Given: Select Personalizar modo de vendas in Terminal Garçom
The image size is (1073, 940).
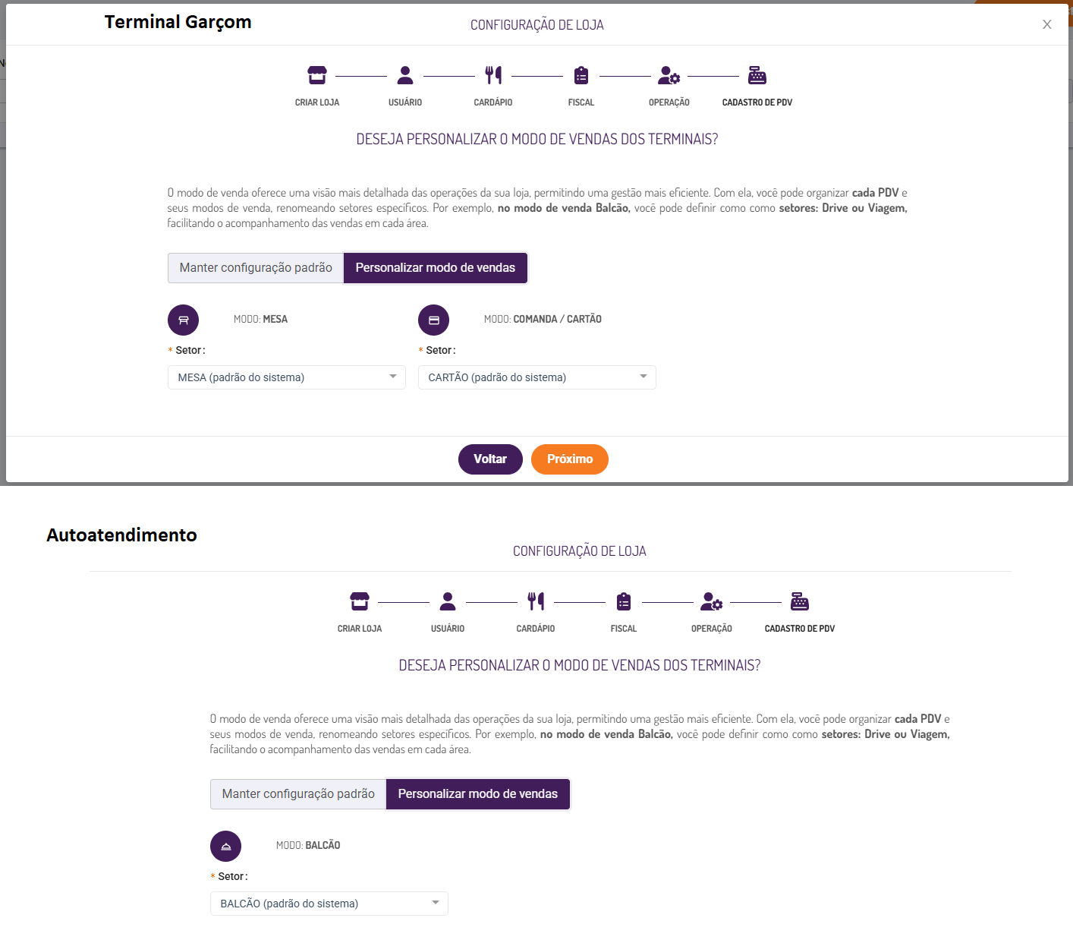Looking at the screenshot, I should pyautogui.click(x=435, y=268).
